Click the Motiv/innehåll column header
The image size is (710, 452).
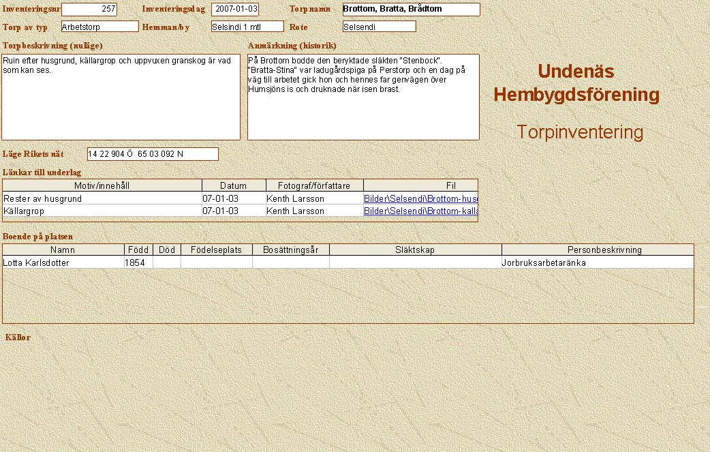tap(102, 185)
